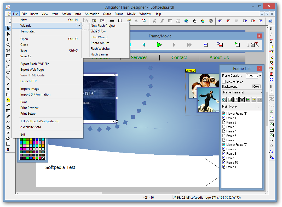
Task: Click the fit-width double arrow icon
Action: tap(206, 45)
